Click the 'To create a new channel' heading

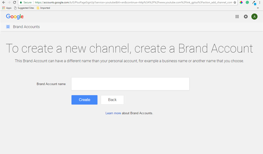coord(129,48)
